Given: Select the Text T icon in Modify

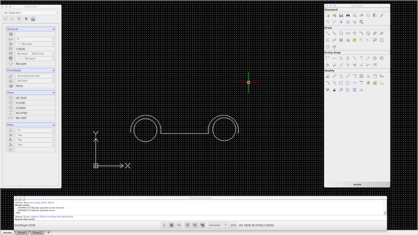Looking at the screenshot, I should click(361, 83).
